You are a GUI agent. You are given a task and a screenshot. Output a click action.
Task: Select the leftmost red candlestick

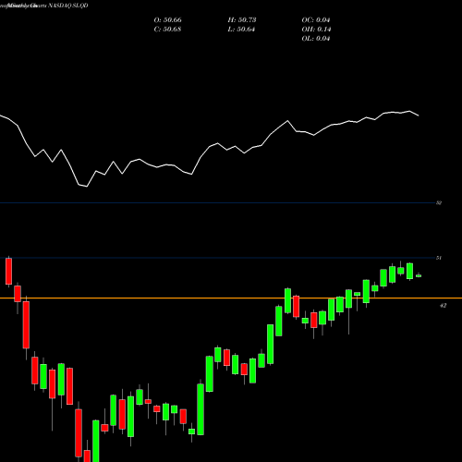click(x=8, y=272)
